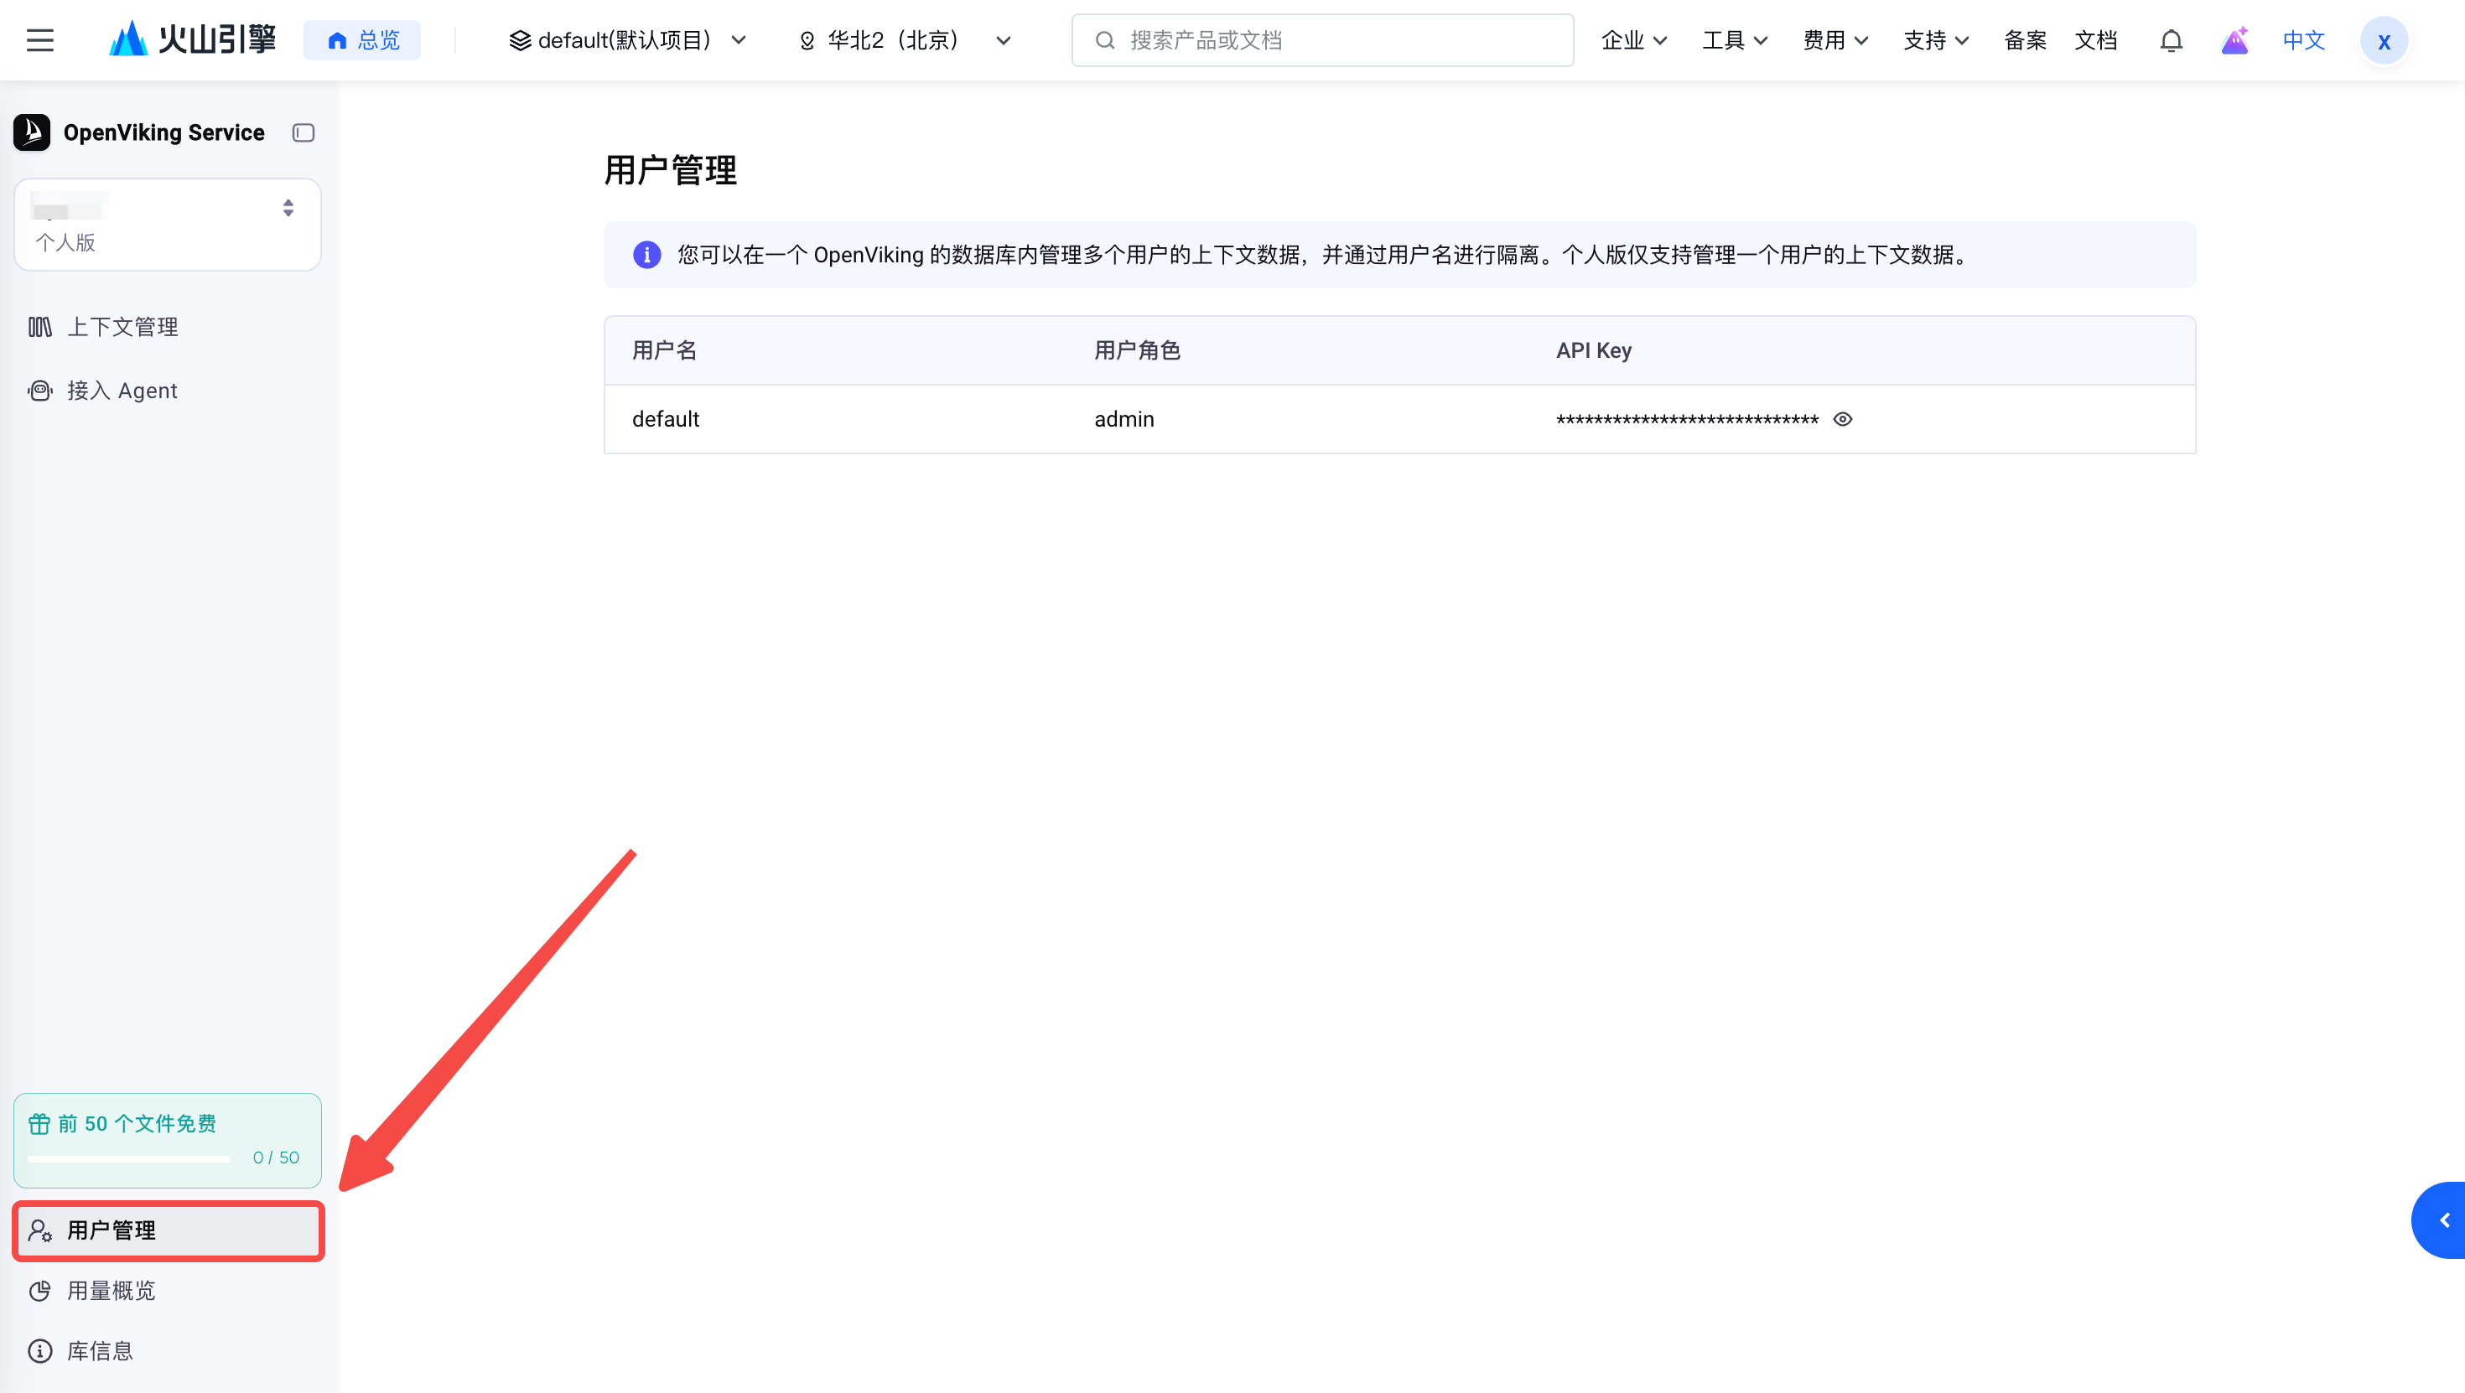Open the hamburger navigation menu
Screen dimensions: 2465x1393
point(40,40)
